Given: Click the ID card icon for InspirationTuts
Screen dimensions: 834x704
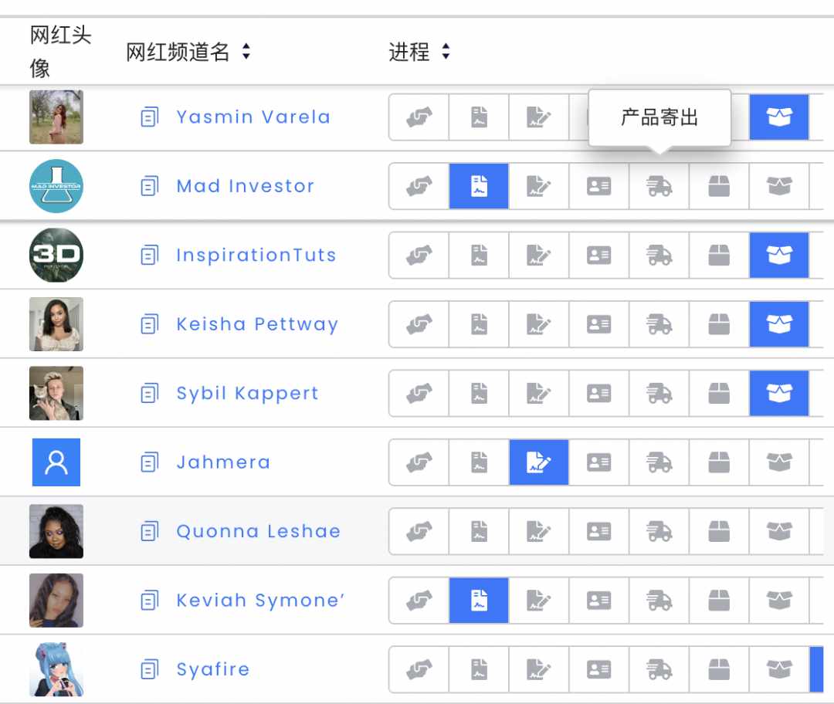Looking at the screenshot, I should 599,256.
